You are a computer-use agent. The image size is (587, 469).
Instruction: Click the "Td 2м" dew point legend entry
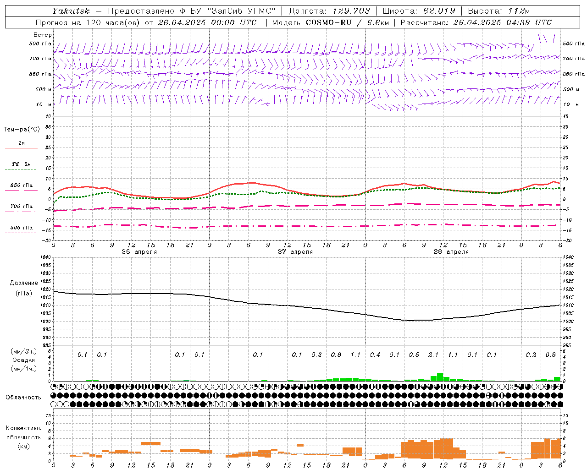[x=22, y=164]
